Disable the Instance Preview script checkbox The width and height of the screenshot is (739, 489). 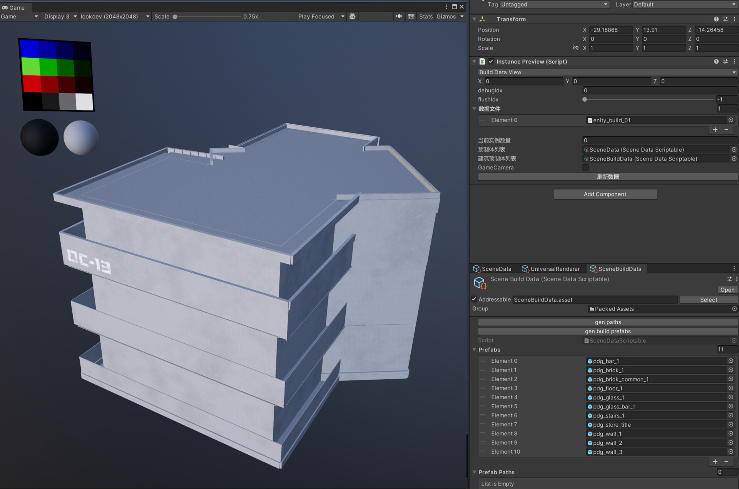[x=491, y=61]
